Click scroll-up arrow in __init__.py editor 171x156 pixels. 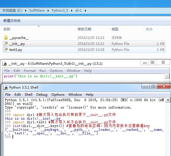[167, 76]
